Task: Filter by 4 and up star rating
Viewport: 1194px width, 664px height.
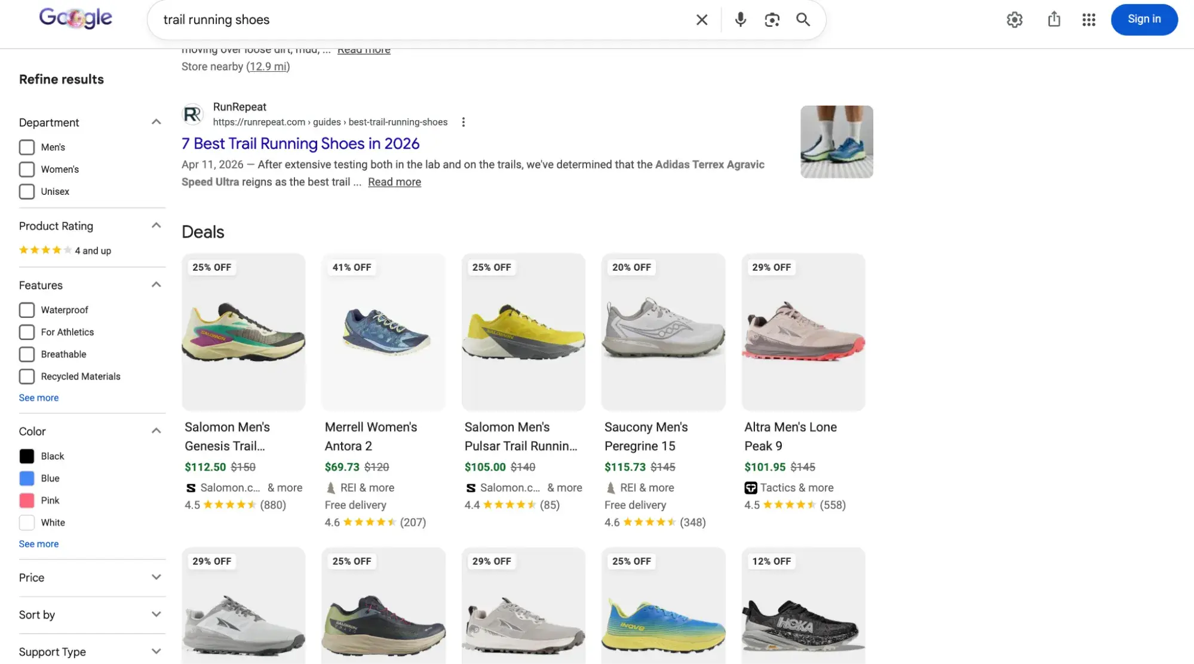Action: click(x=65, y=250)
